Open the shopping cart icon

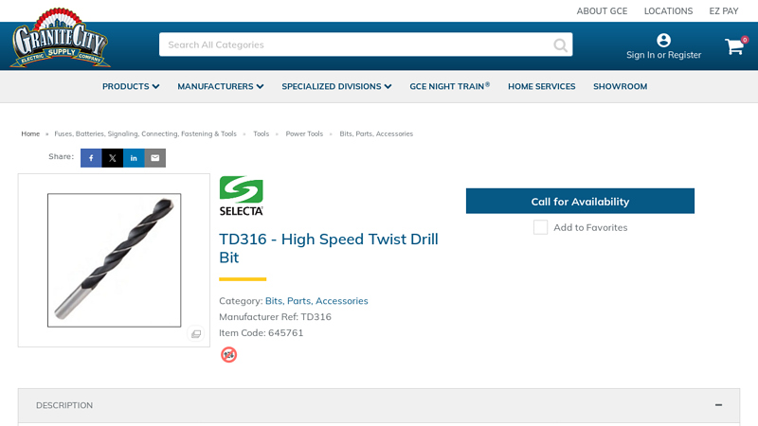734,46
